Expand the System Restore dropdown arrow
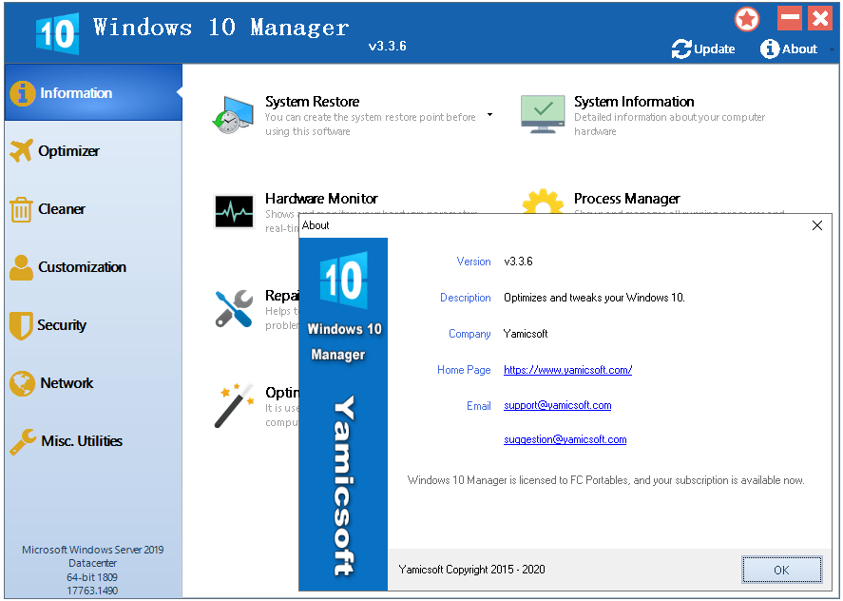843x601 pixels. (489, 115)
